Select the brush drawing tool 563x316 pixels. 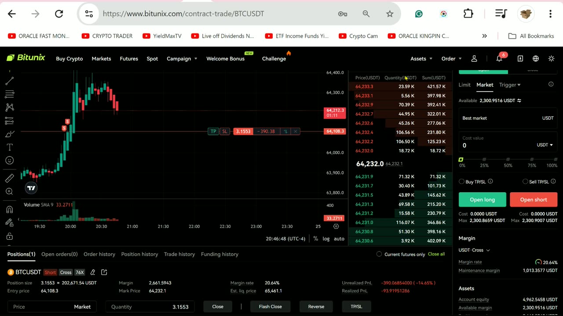click(9, 134)
